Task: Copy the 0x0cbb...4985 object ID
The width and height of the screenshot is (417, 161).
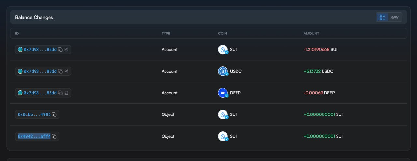Action: 54,114
